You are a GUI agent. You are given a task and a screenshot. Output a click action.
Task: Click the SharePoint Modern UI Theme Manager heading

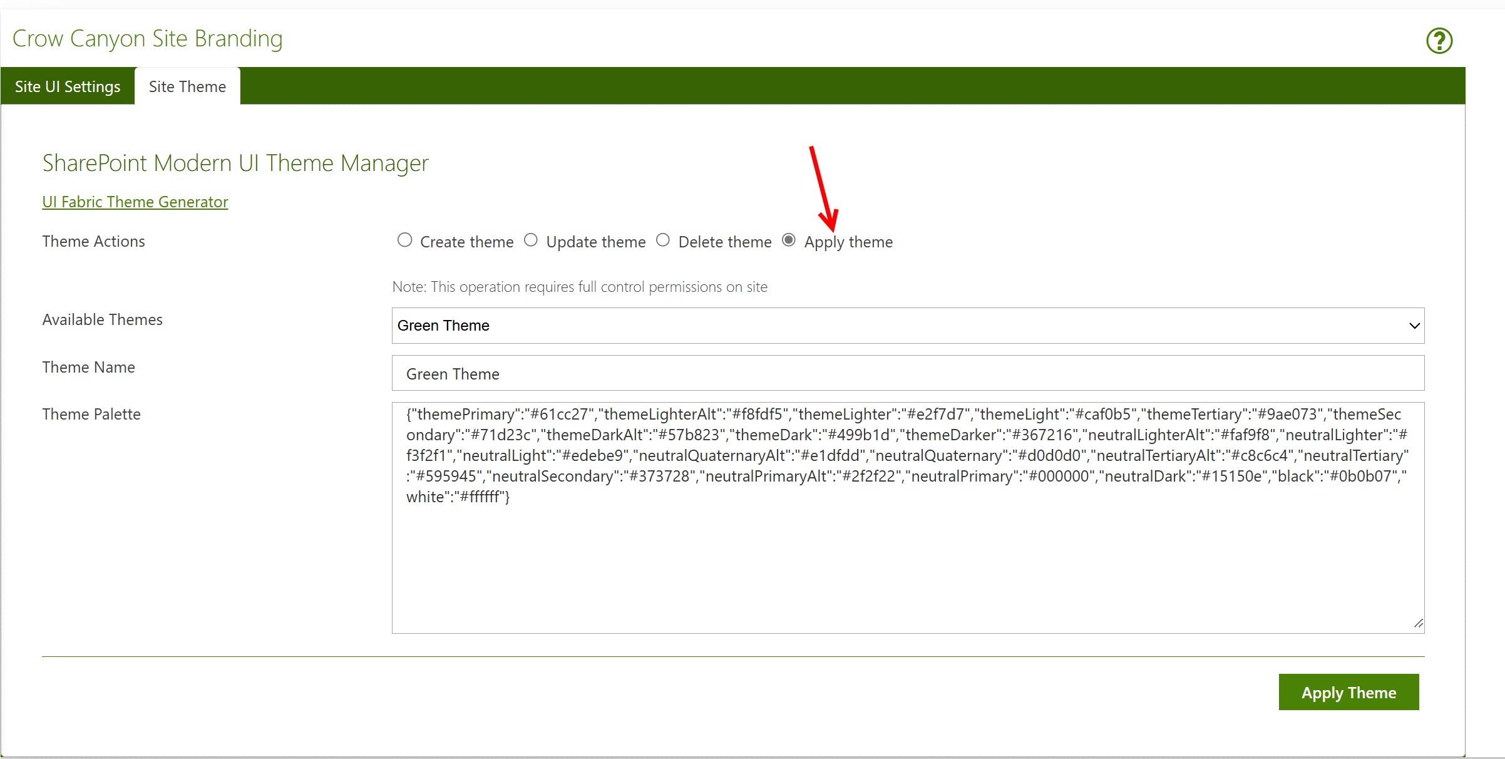[235, 163]
